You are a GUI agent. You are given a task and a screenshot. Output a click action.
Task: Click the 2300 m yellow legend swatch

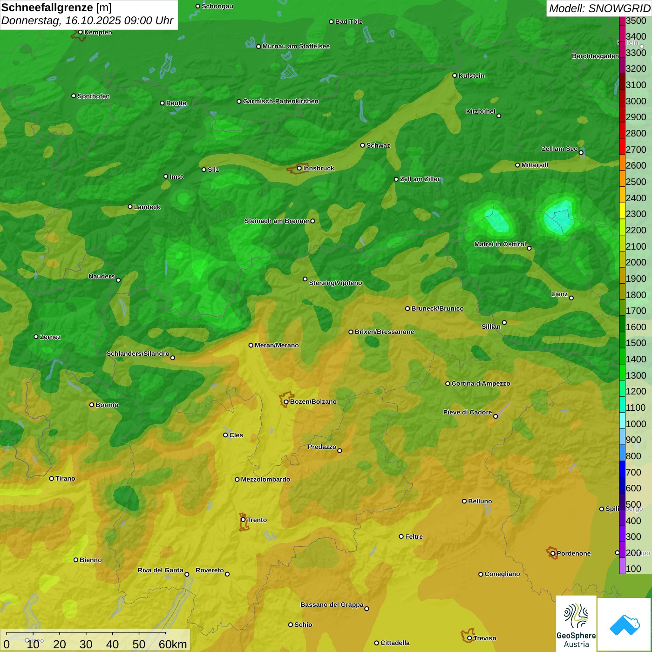click(x=622, y=211)
